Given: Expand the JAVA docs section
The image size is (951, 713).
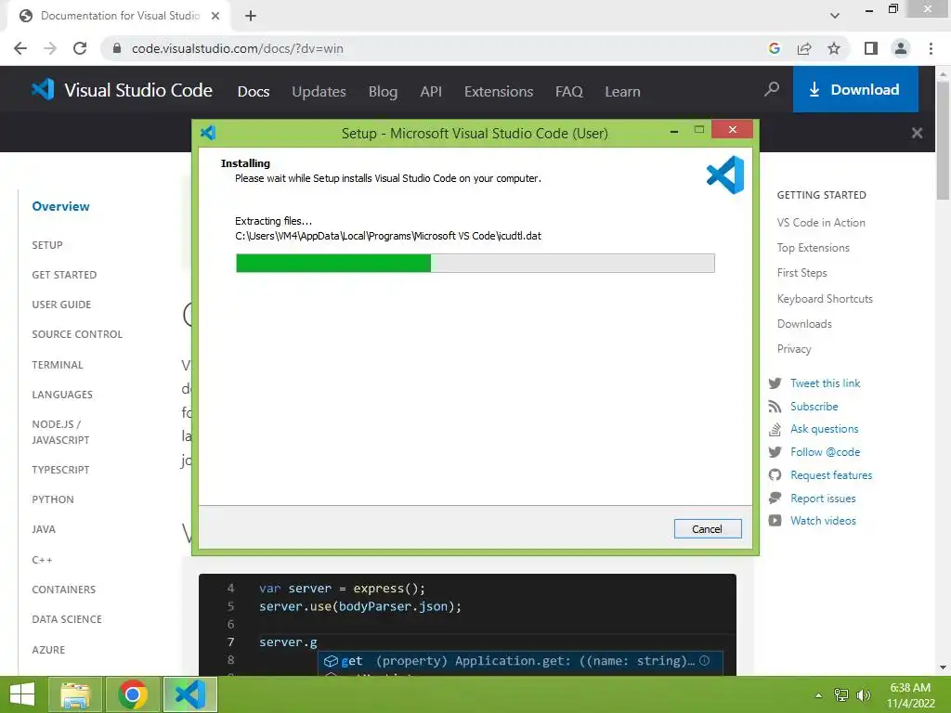Looking at the screenshot, I should (x=44, y=529).
